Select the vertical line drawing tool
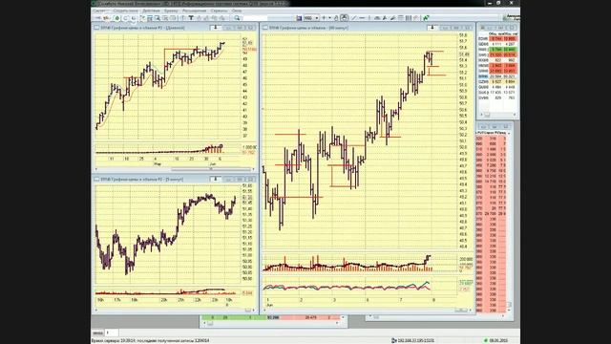611x344 pixels. coord(369,18)
